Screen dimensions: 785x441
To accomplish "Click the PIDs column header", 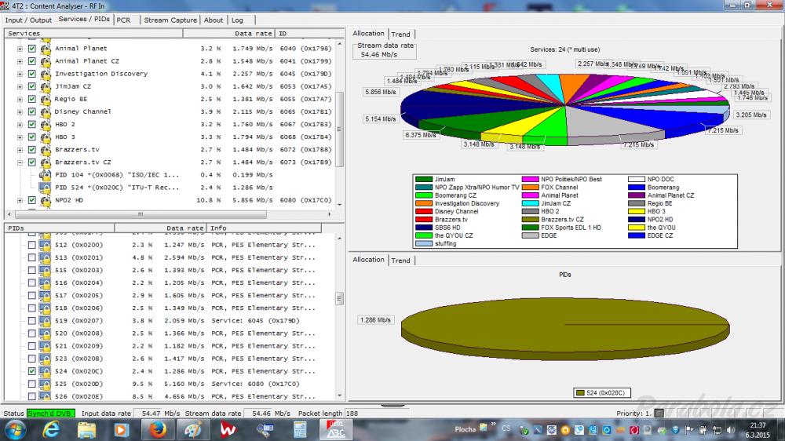I will point(60,228).
